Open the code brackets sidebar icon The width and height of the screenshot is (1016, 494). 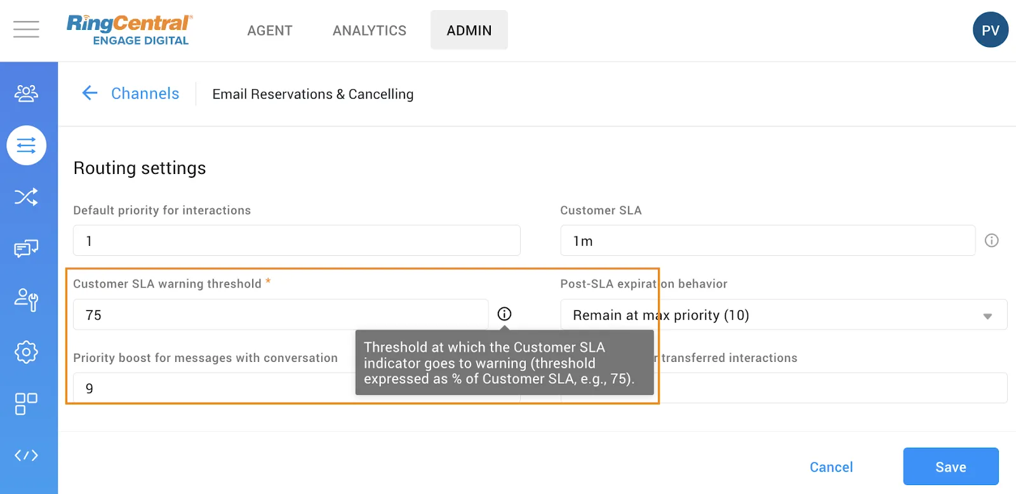(26, 455)
